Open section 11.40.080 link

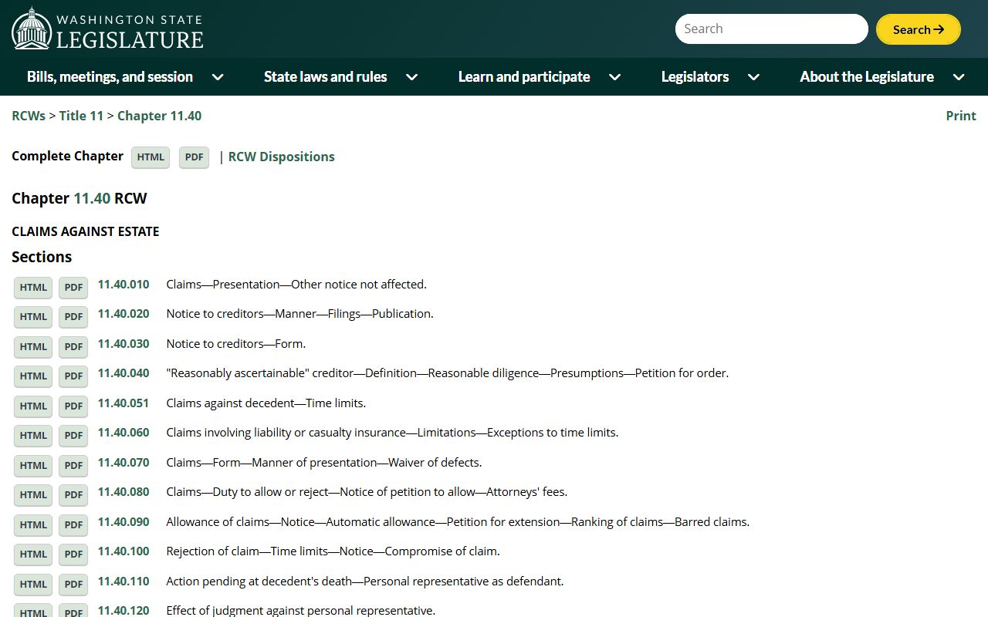click(123, 491)
